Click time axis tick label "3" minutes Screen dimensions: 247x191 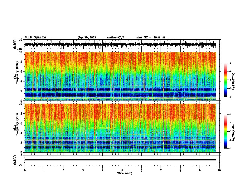click(83, 170)
